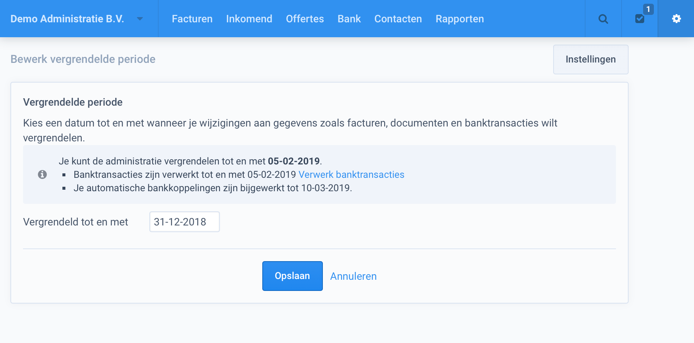Click the info icon in the banner

click(x=42, y=174)
